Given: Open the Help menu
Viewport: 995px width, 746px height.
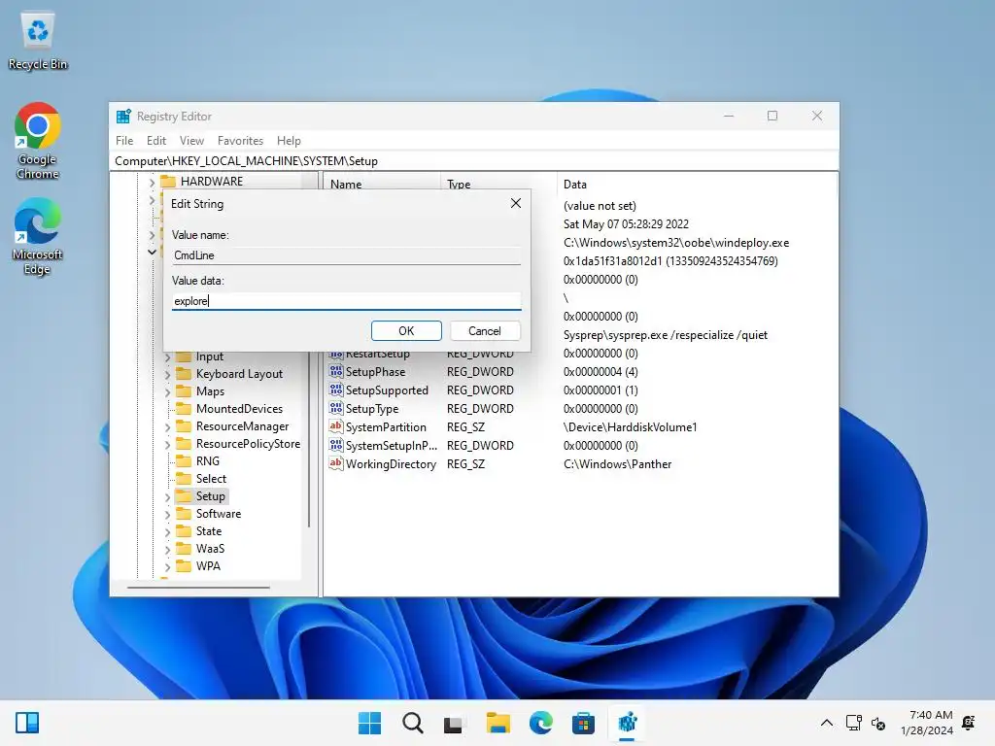Looking at the screenshot, I should point(289,140).
